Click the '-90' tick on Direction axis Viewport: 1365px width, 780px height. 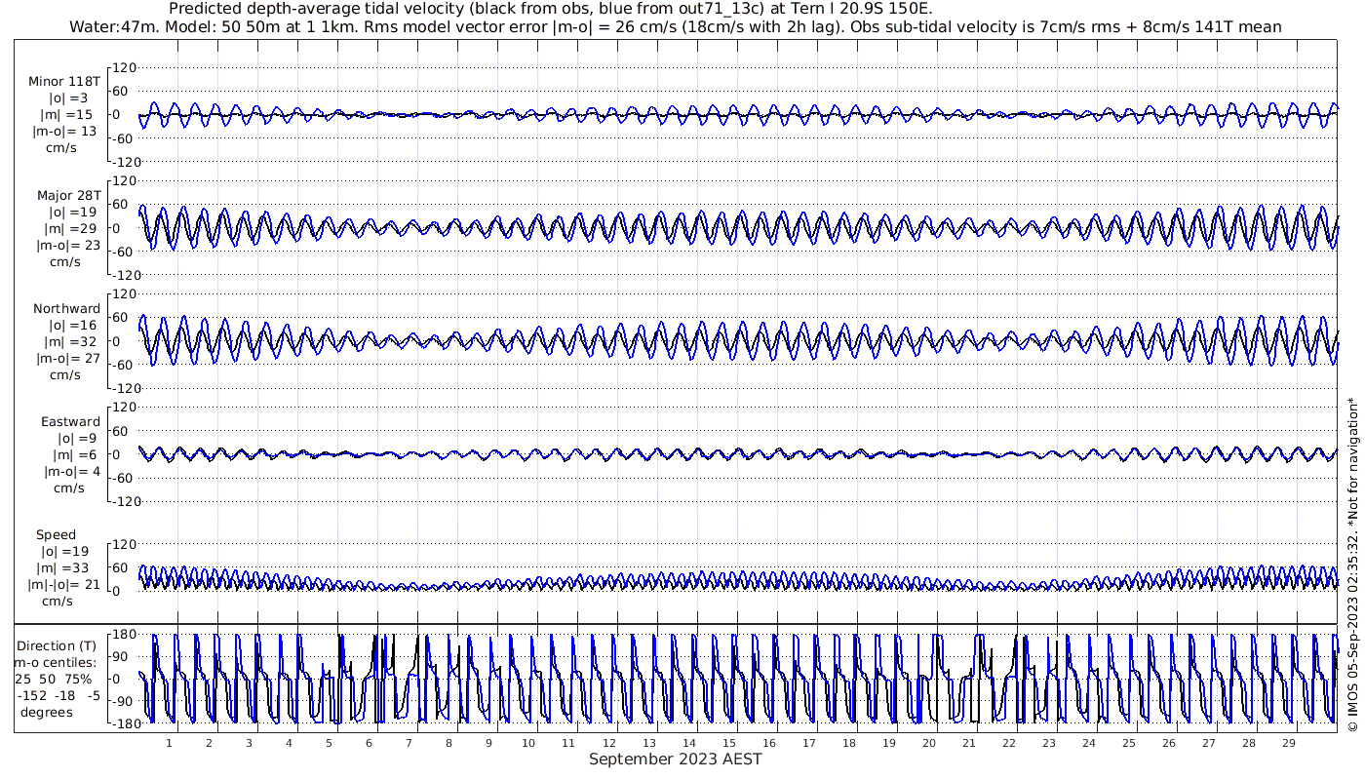pos(122,701)
